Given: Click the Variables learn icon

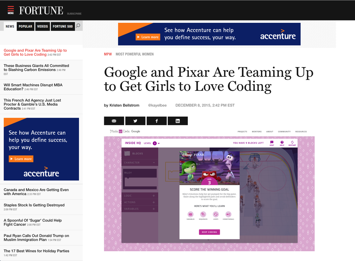Looking at the screenshot, I should [191, 214].
